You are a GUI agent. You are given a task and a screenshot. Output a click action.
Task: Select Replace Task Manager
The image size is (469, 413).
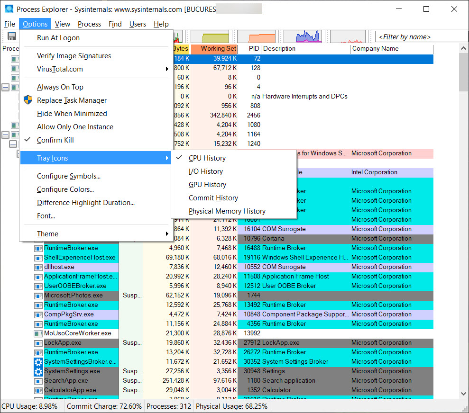(96, 100)
